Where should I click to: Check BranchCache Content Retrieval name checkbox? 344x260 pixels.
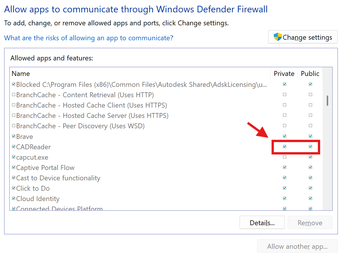click(14, 95)
